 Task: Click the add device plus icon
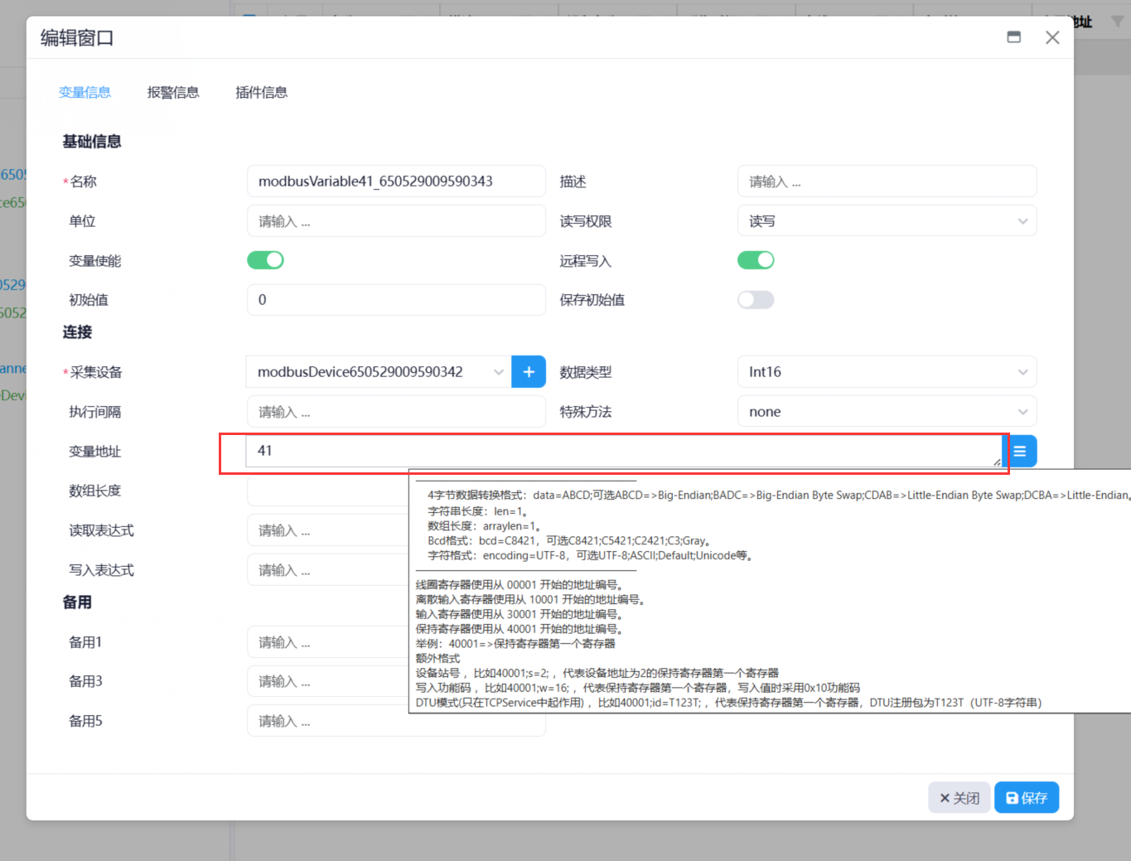coord(528,371)
